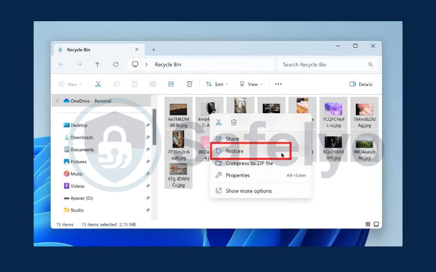Select thumbnail 9Qu76bRXVrY.jpg
This screenshot has width=436, height=272.
coord(334,146)
